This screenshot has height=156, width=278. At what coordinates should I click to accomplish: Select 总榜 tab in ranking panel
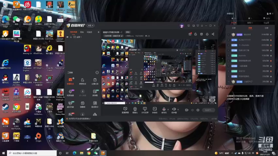pyautogui.click(x=266, y=28)
